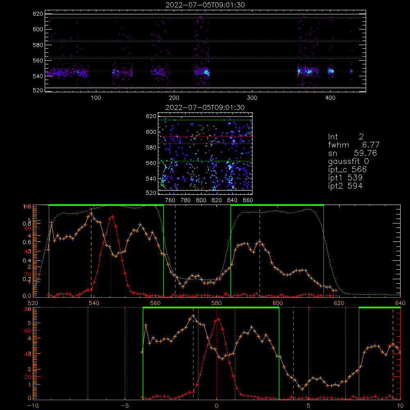Click x-axis label 200 in top spectrogram

point(174,98)
